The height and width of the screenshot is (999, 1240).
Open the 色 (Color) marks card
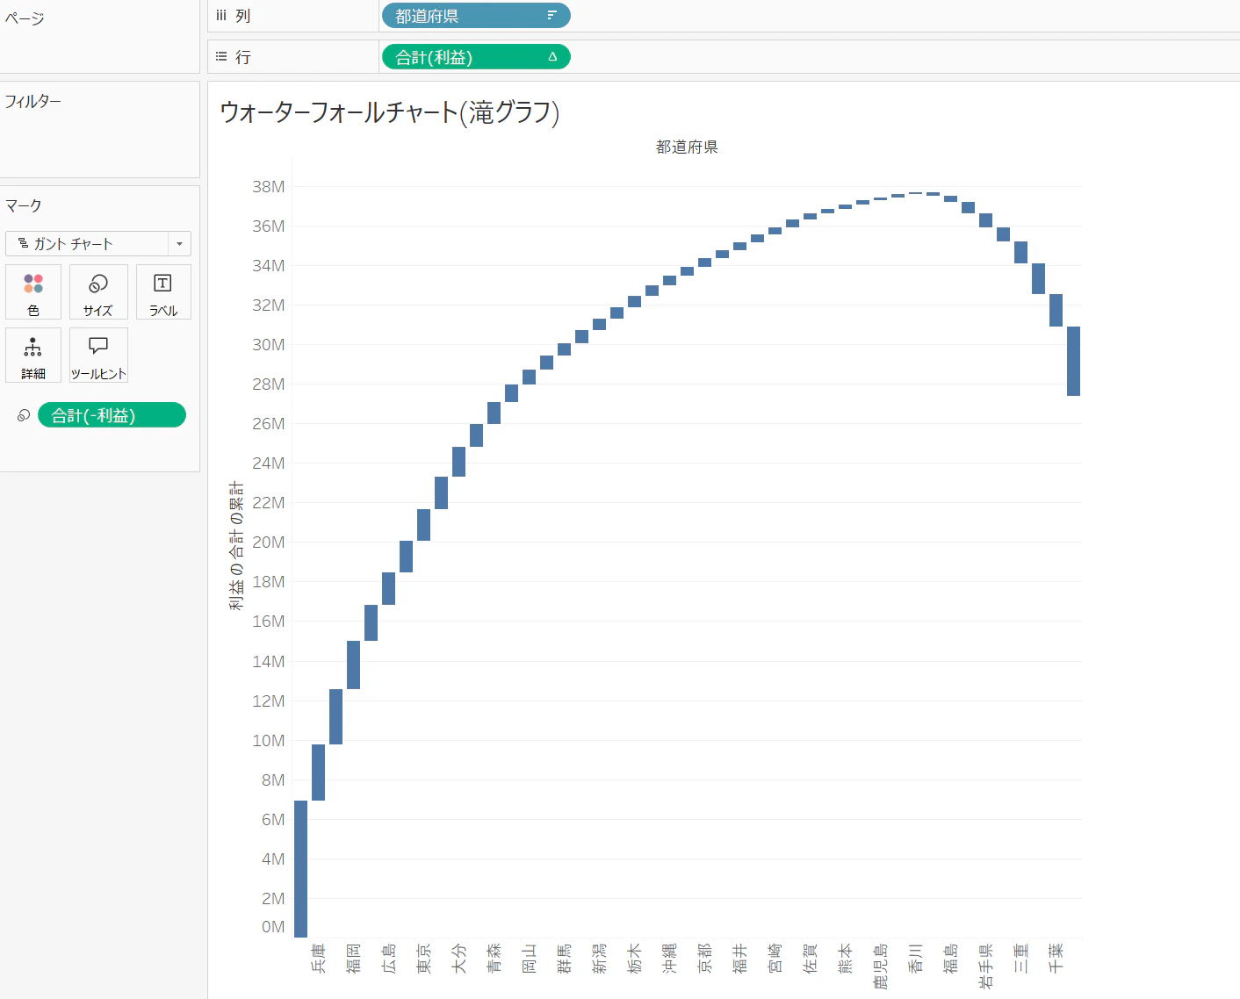pos(33,291)
